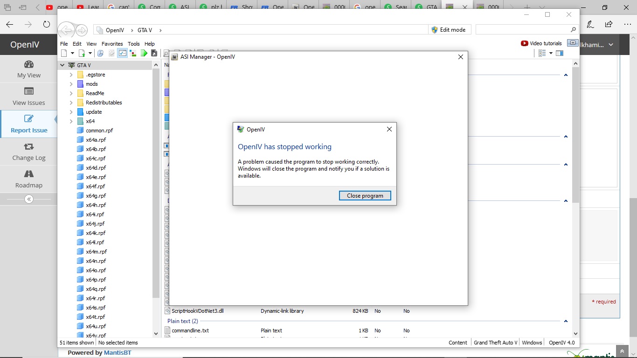Click the new file toolbar icon
The height and width of the screenshot is (358, 637).
(x=64, y=53)
